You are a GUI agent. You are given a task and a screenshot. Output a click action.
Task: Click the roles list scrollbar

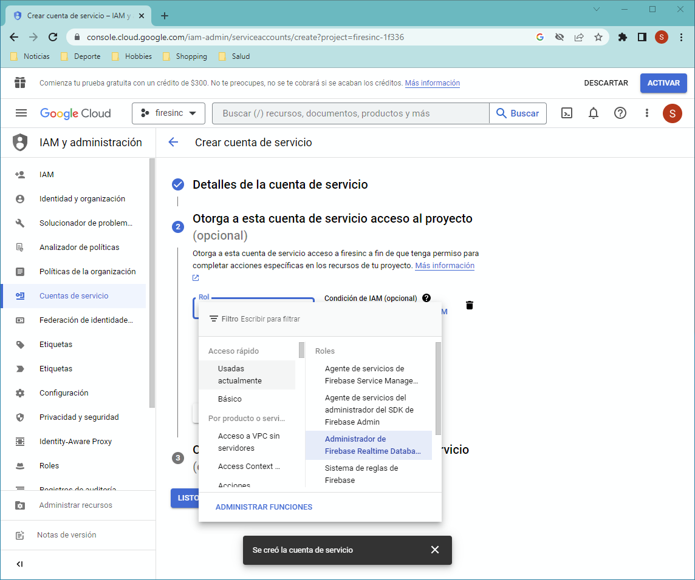point(438,388)
